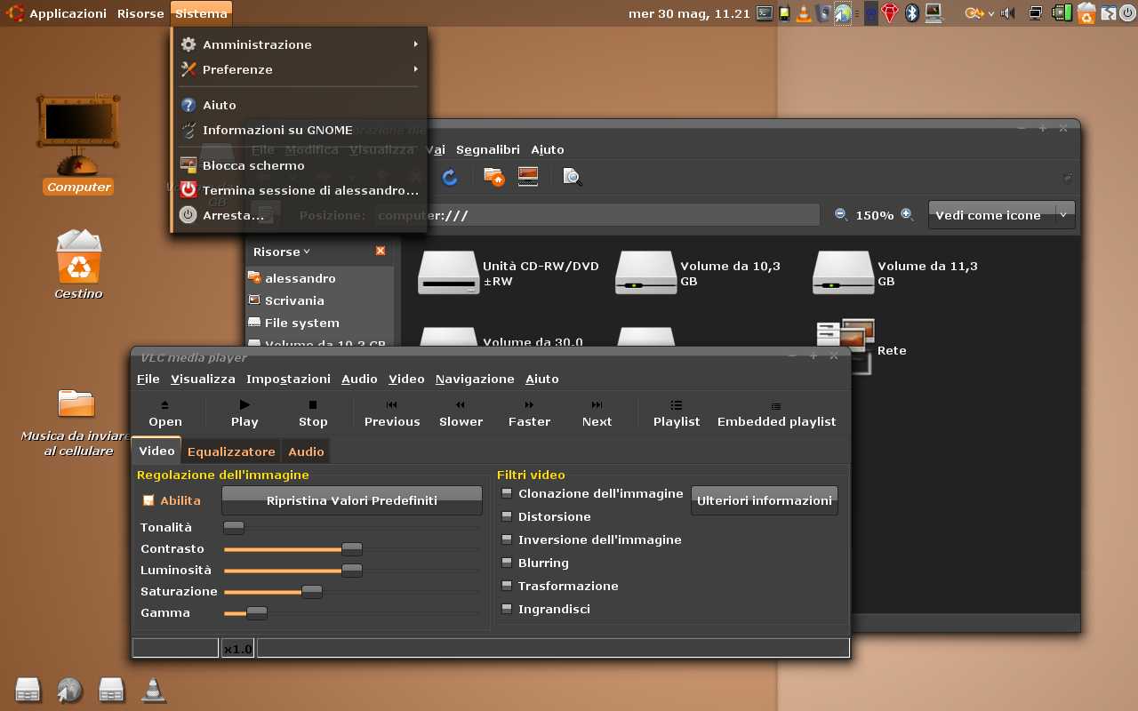Viewport: 1138px width, 711px height.
Task: Adjust the Contrasto slider handle
Action: point(352,549)
